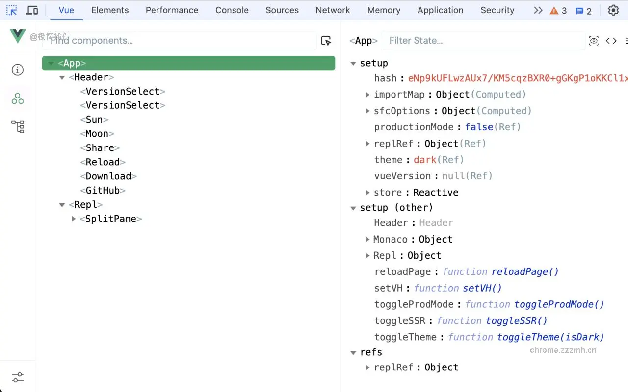Open the warnings indicator showing 3
The height and width of the screenshot is (392, 628).
558,10
